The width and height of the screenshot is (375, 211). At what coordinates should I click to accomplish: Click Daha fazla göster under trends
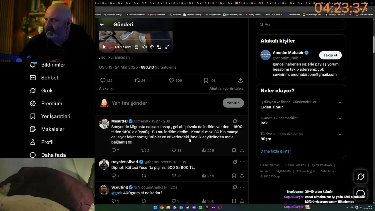coord(276,151)
